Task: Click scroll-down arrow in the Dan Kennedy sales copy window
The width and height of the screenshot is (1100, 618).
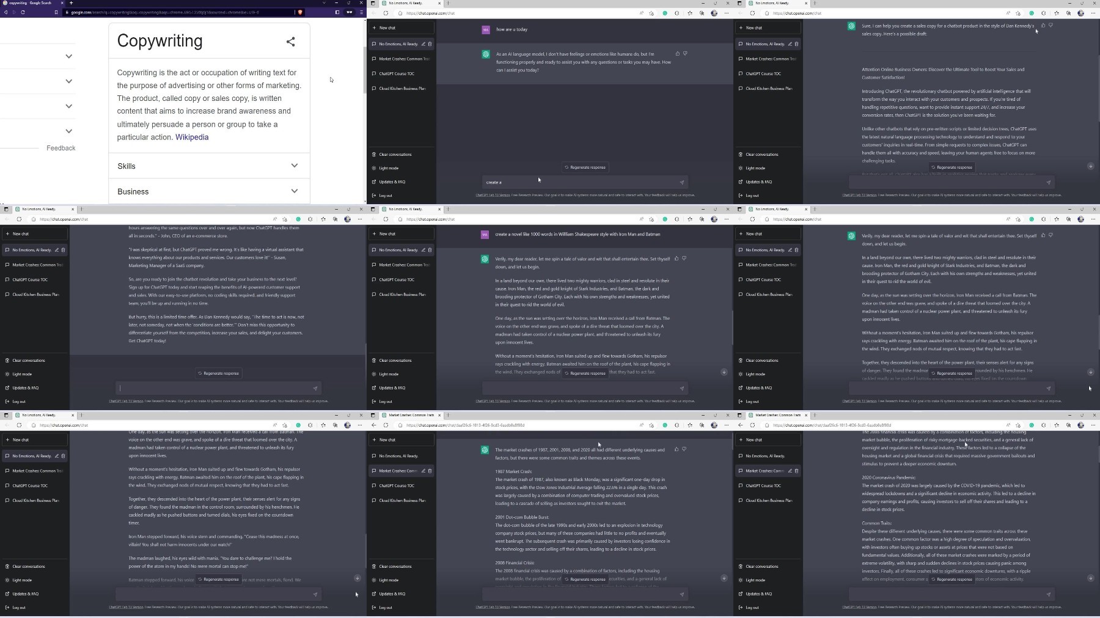Action: pyautogui.click(x=1091, y=166)
